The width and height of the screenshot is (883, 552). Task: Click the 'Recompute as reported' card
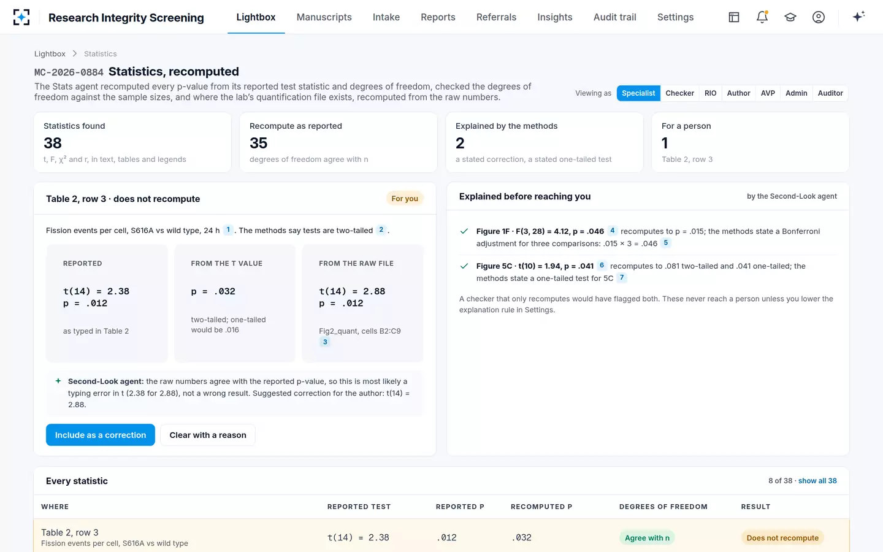coord(338,142)
